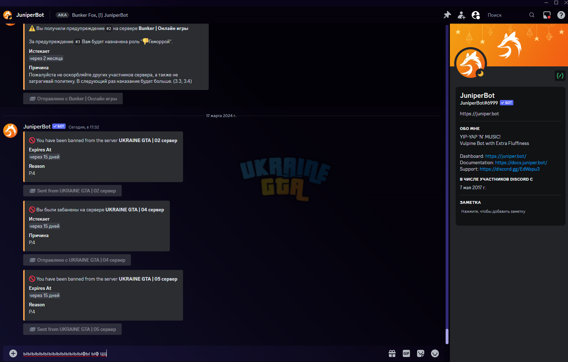This screenshot has height=362, width=568.
Task: Click the AKA badge in the header
Action: 62,15
